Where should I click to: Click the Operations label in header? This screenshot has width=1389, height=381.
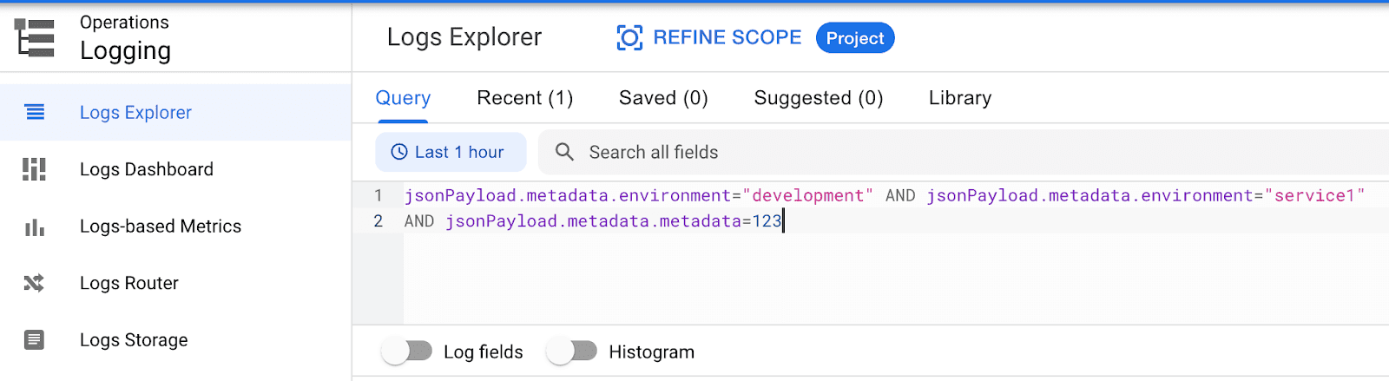[124, 23]
